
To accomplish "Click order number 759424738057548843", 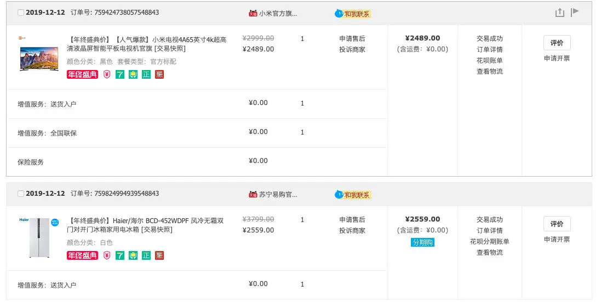I will pos(127,13).
